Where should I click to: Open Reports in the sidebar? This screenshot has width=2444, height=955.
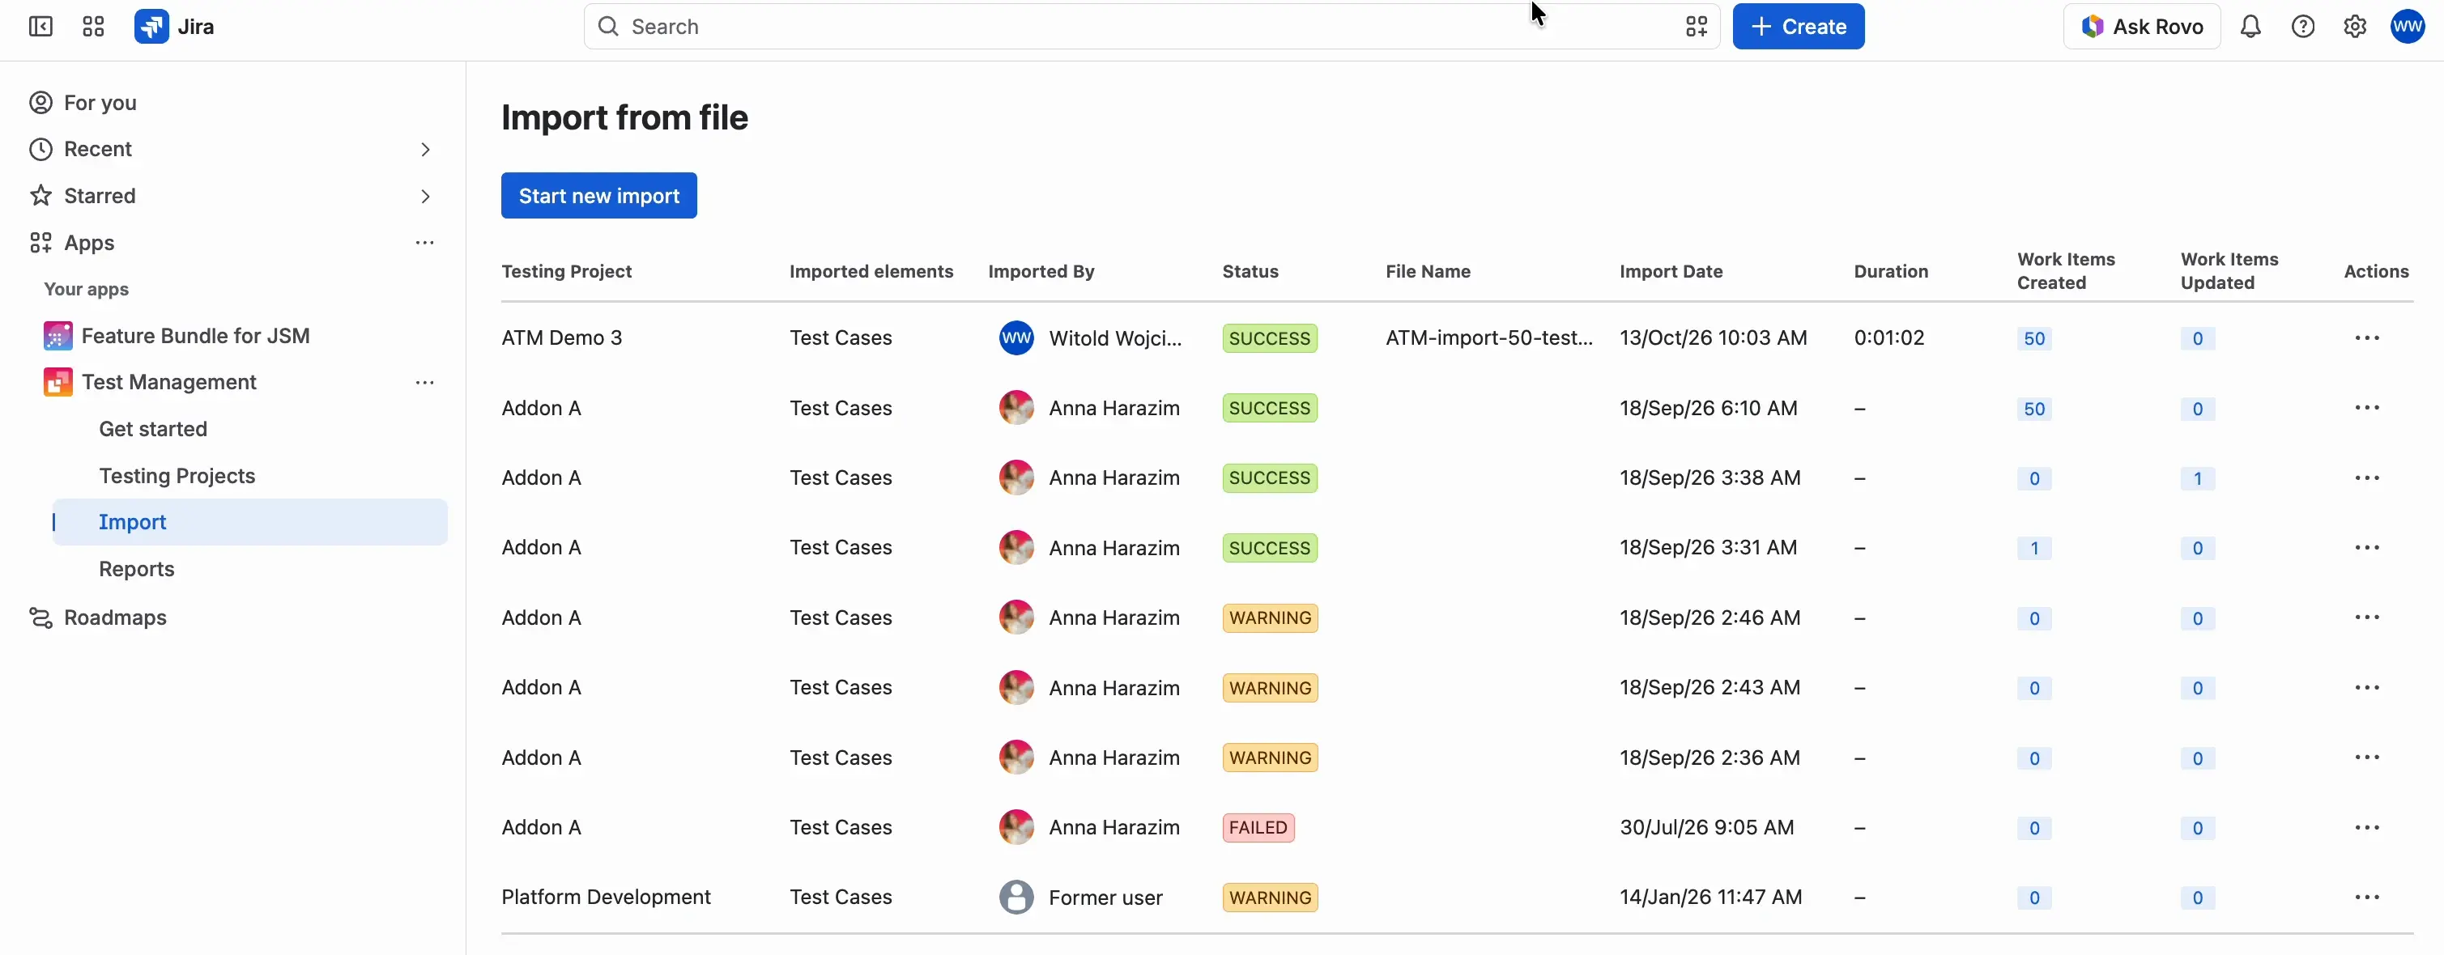tap(137, 569)
